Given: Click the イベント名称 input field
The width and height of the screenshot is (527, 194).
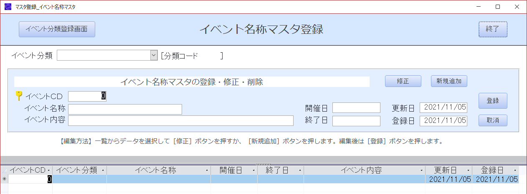Looking at the screenshot, I should (x=125, y=109).
